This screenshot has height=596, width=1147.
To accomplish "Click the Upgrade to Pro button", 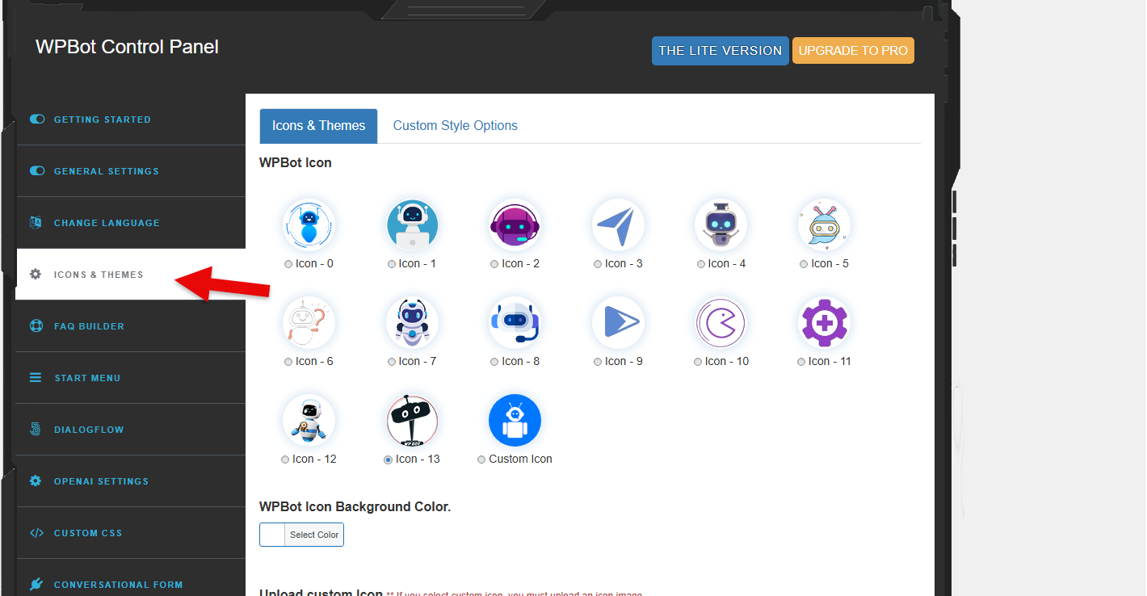I will coord(853,50).
